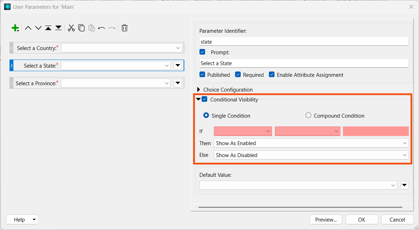The image size is (419, 230).
Task: Click the Parameter Identifier text field
Action: 303,42
